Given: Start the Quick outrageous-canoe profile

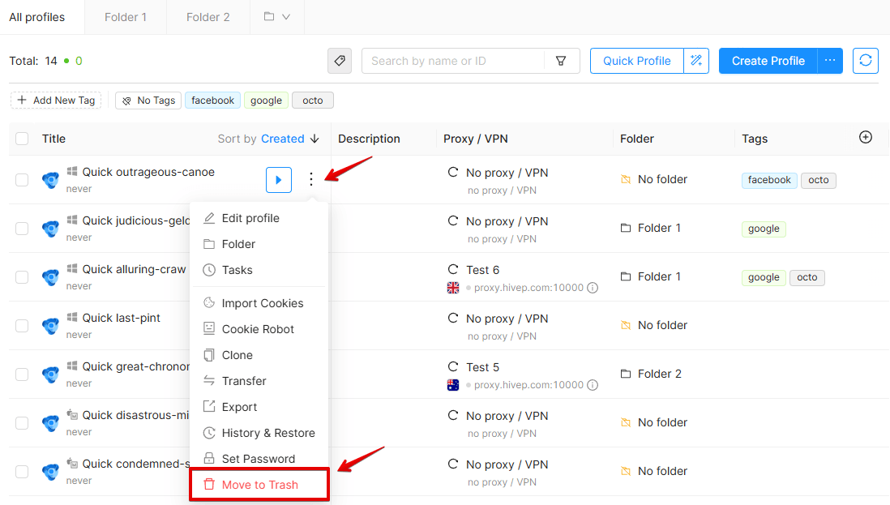Looking at the screenshot, I should (x=279, y=180).
